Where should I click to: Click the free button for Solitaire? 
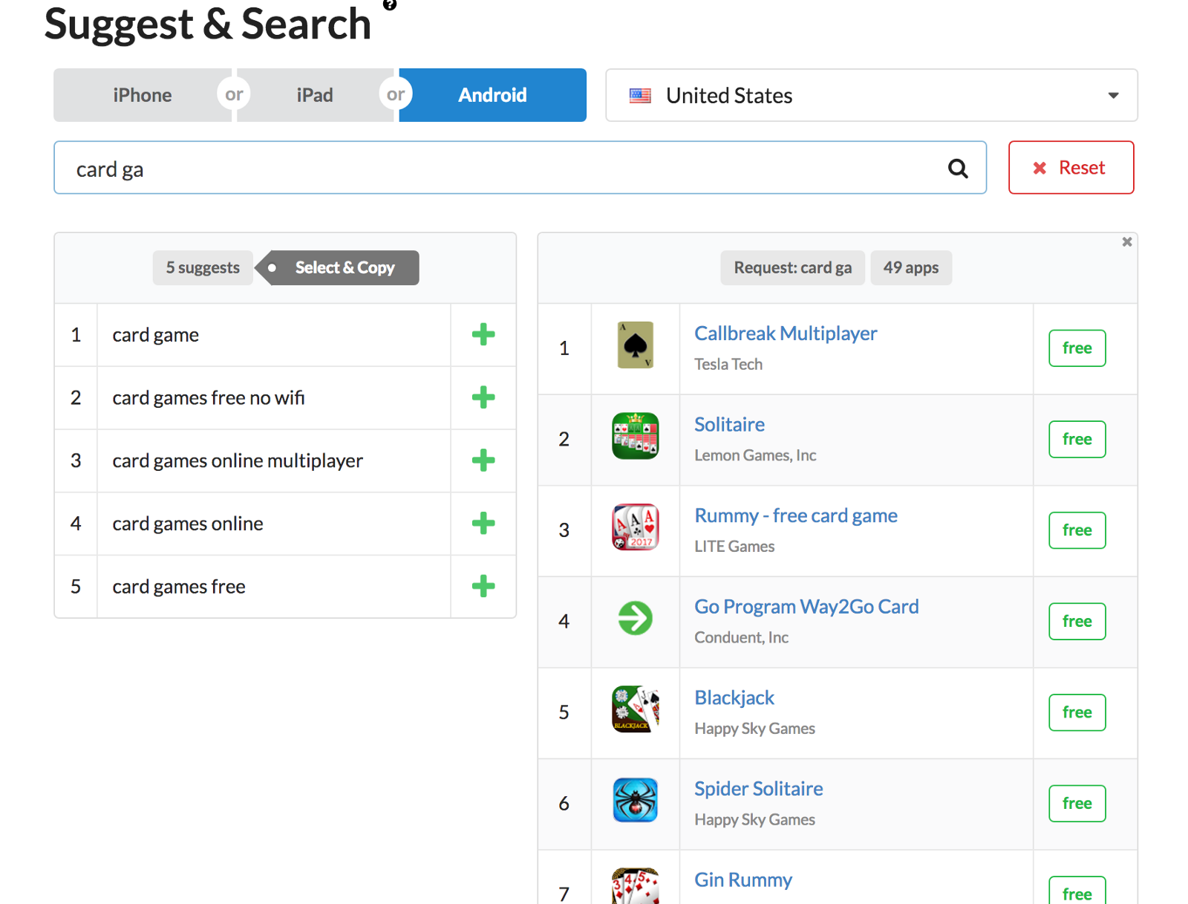coord(1077,439)
